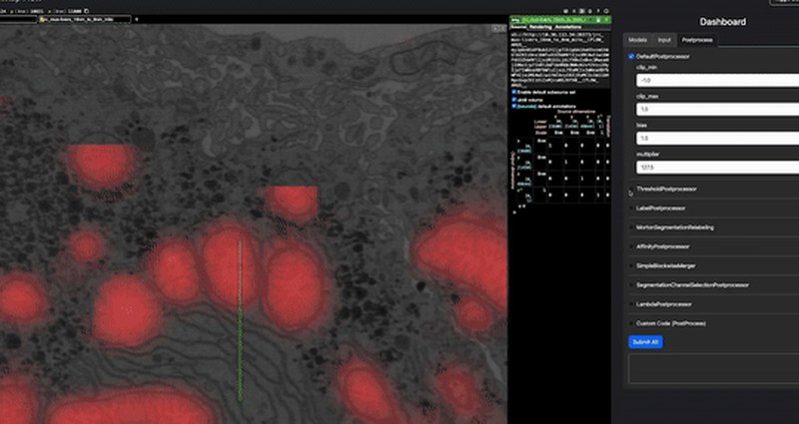799x424 pixels.
Task: Click the clip_max input field
Action: pos(717,110)
